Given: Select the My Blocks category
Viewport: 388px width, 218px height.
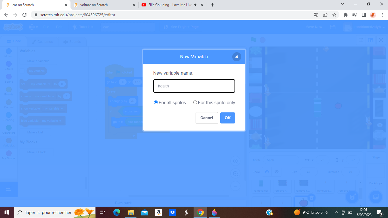Looking at the screenshot, I should point(9,155).
